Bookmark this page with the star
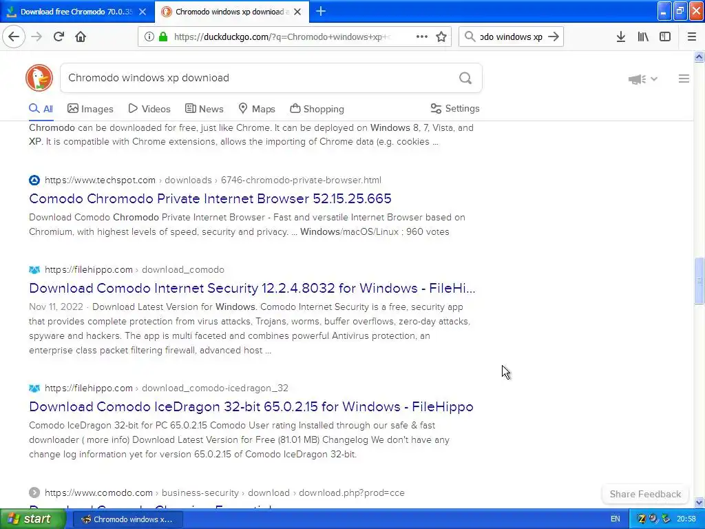The width and height of the screenshot is (705, 529). pyautogui.click(x=441, y=37)
